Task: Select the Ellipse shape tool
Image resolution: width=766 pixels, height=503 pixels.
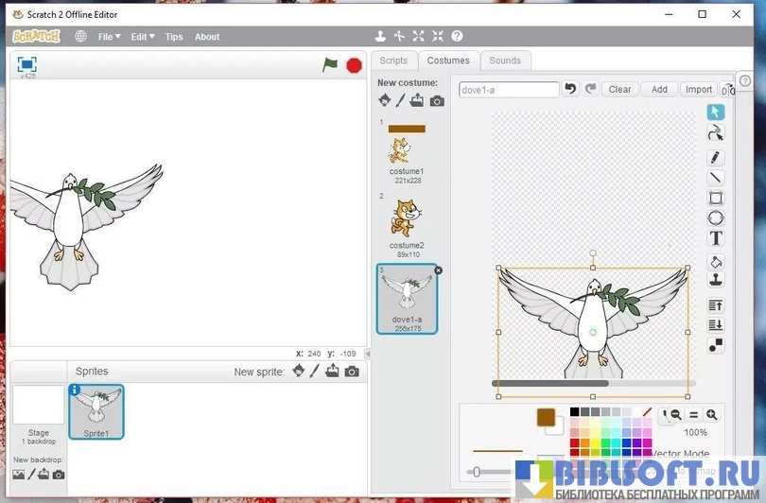Action: tap(716, 218)
